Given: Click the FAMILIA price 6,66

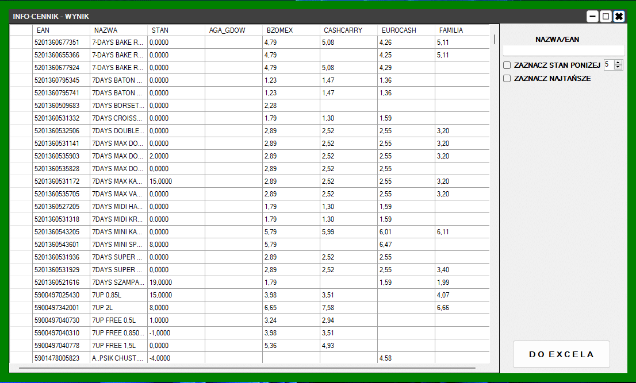Looking at the screenshot, I should [462, 308].
